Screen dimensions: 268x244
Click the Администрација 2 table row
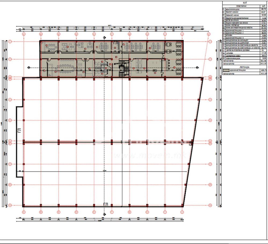245,33
